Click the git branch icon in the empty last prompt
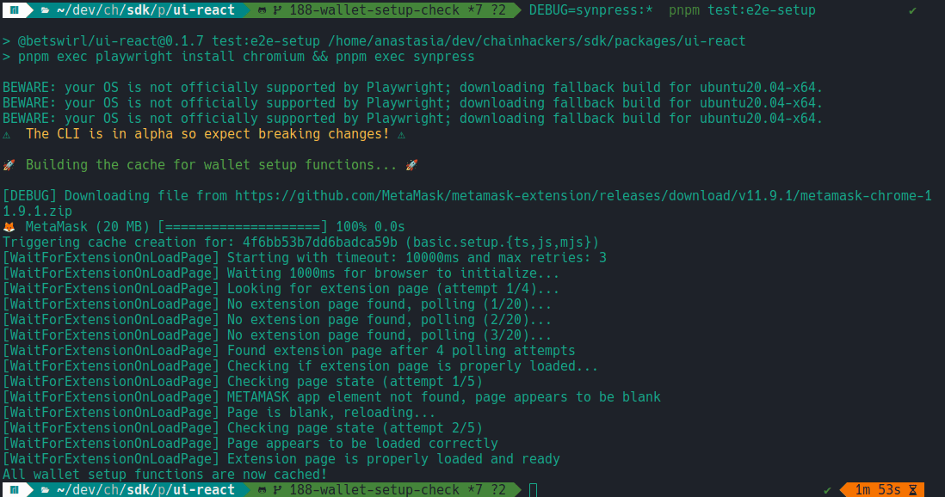 [277, 490]
